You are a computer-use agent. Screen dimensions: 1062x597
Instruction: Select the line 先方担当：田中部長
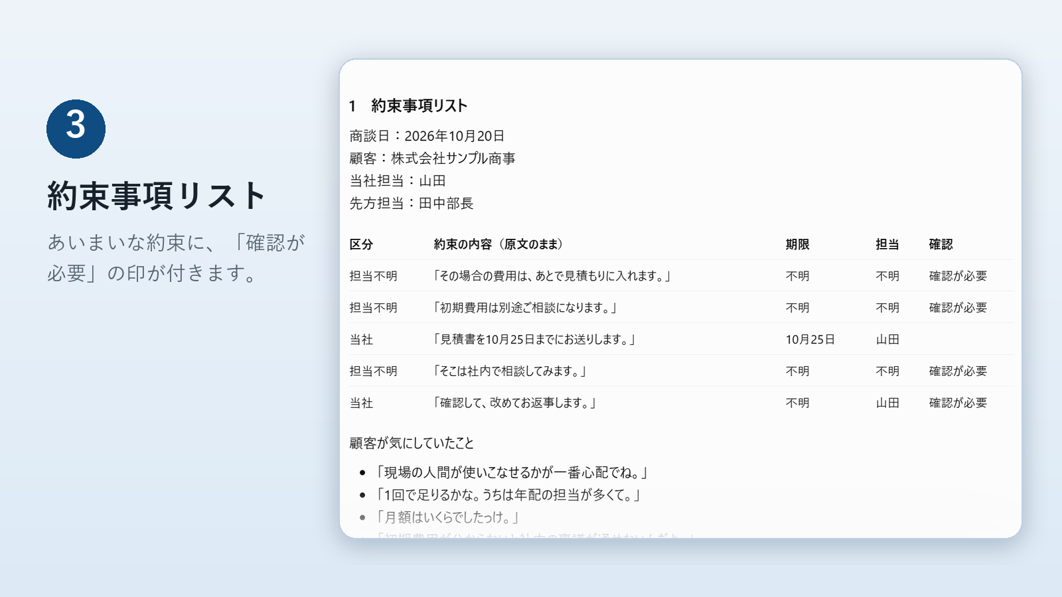coord(411,204)
